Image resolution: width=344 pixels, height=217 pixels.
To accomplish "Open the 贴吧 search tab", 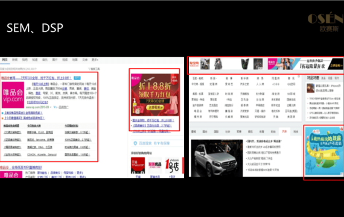I will point(25,60).
